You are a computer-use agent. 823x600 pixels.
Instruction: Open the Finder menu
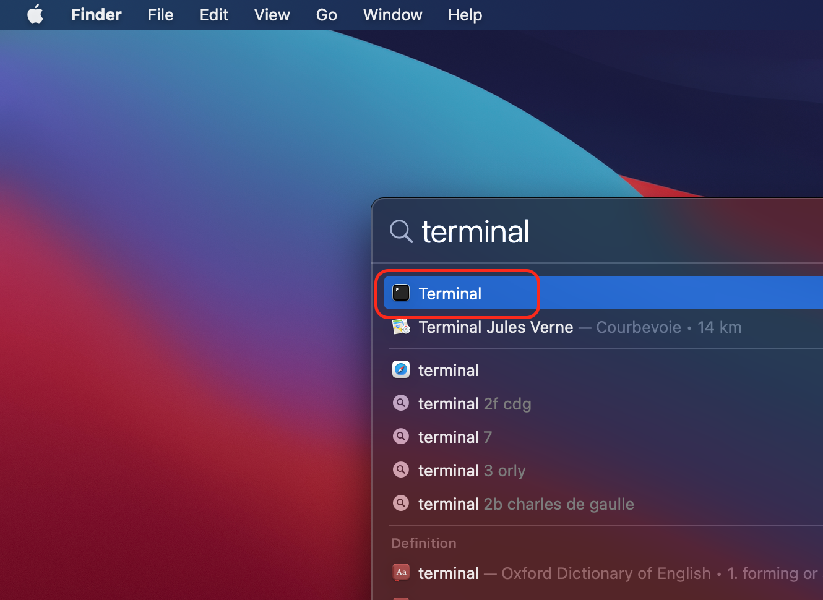[x=97, y=15]
